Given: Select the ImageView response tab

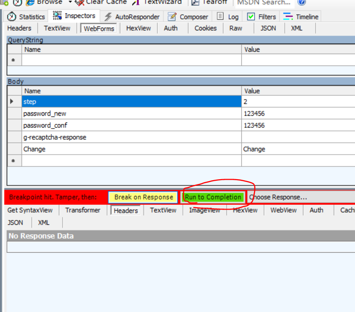Looking at the screenshot, I should [204, 210].
